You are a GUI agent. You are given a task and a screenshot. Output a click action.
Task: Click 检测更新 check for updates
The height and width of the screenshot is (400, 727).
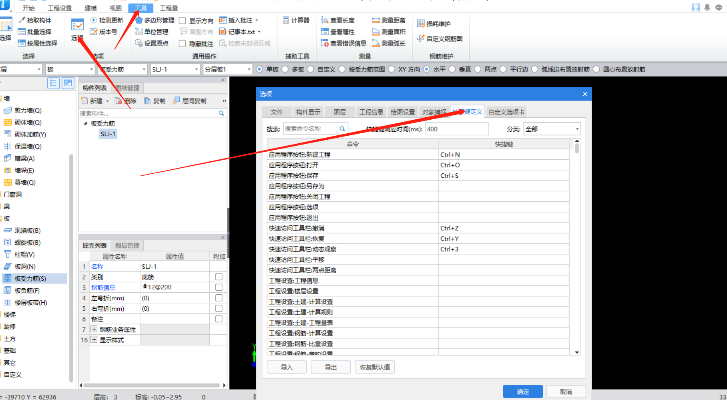coord(107,20)
